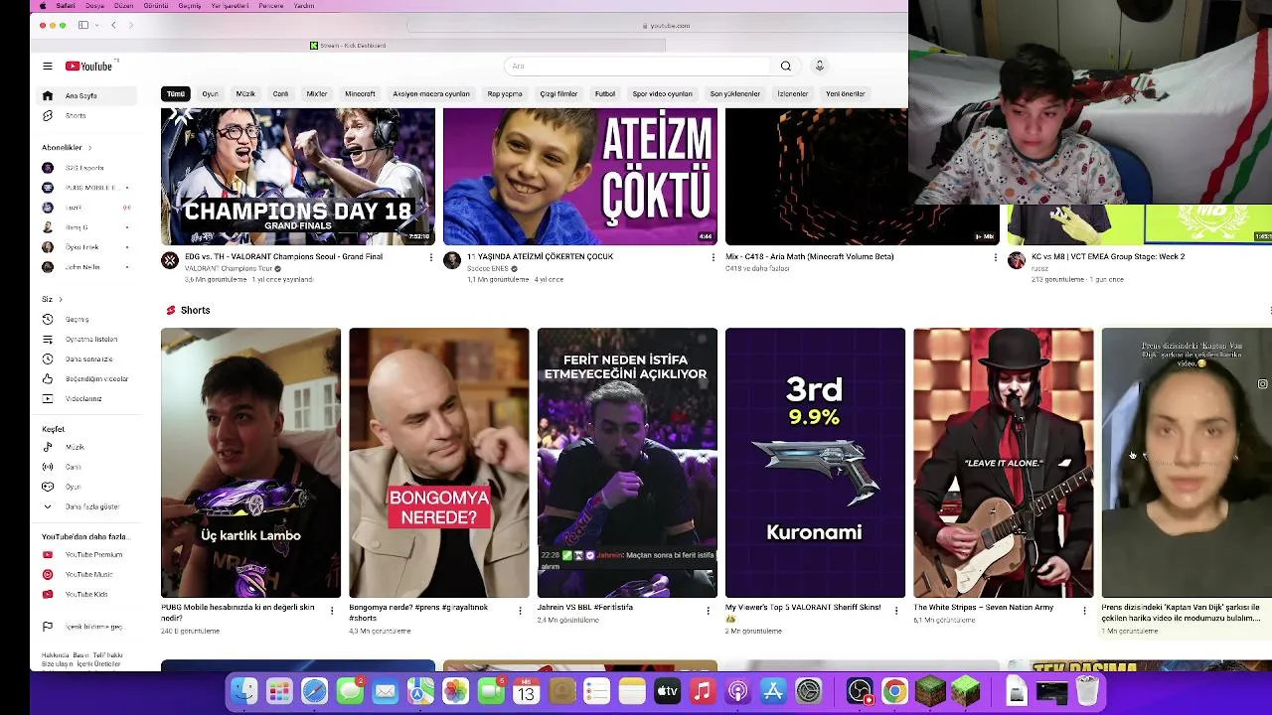Open PUBG MOBILE subscription channel
The image size is (1272, 715).
84,188
